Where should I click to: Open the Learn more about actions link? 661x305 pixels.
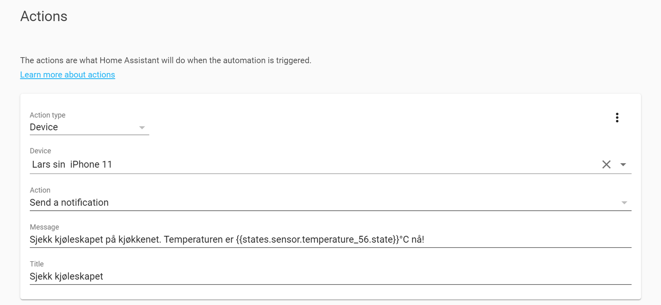[x=67, y=75]
